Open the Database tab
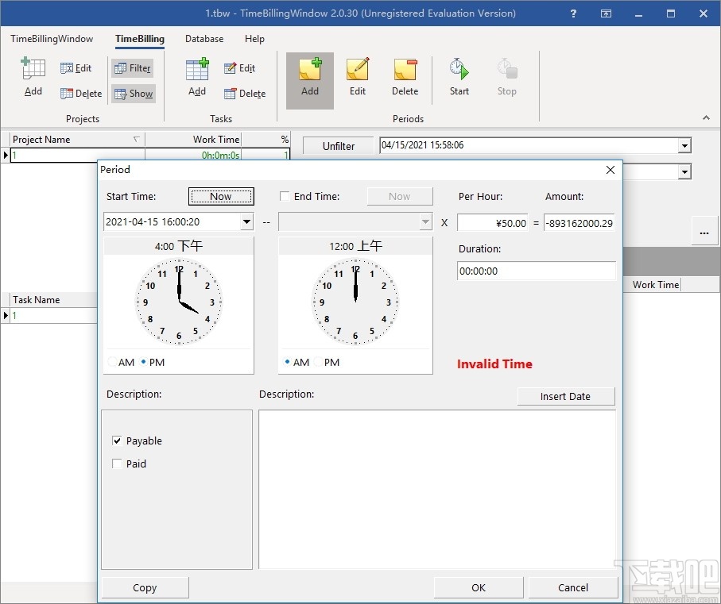 pyautogui.click(x=204, y=39)
